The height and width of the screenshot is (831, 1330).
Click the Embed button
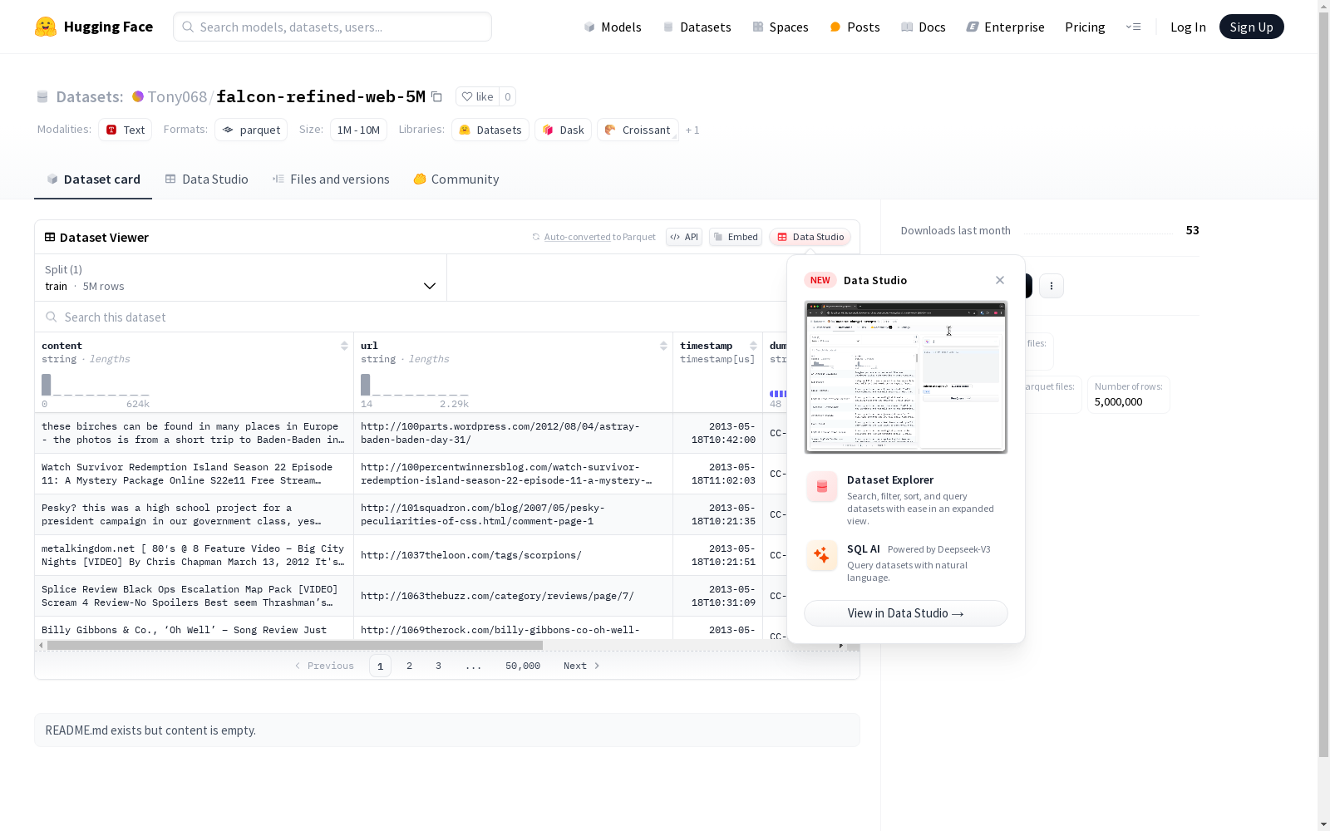pos(736,237)
